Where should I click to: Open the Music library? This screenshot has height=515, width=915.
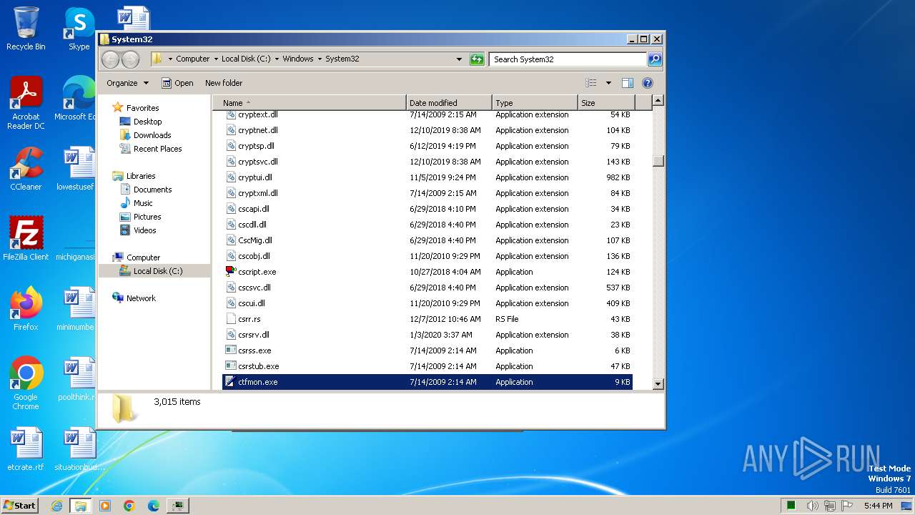[143, 203]
